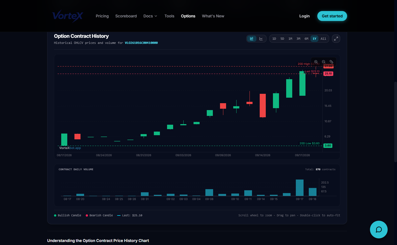
Task: Switch to line chart view
Action: coord(261,39)
